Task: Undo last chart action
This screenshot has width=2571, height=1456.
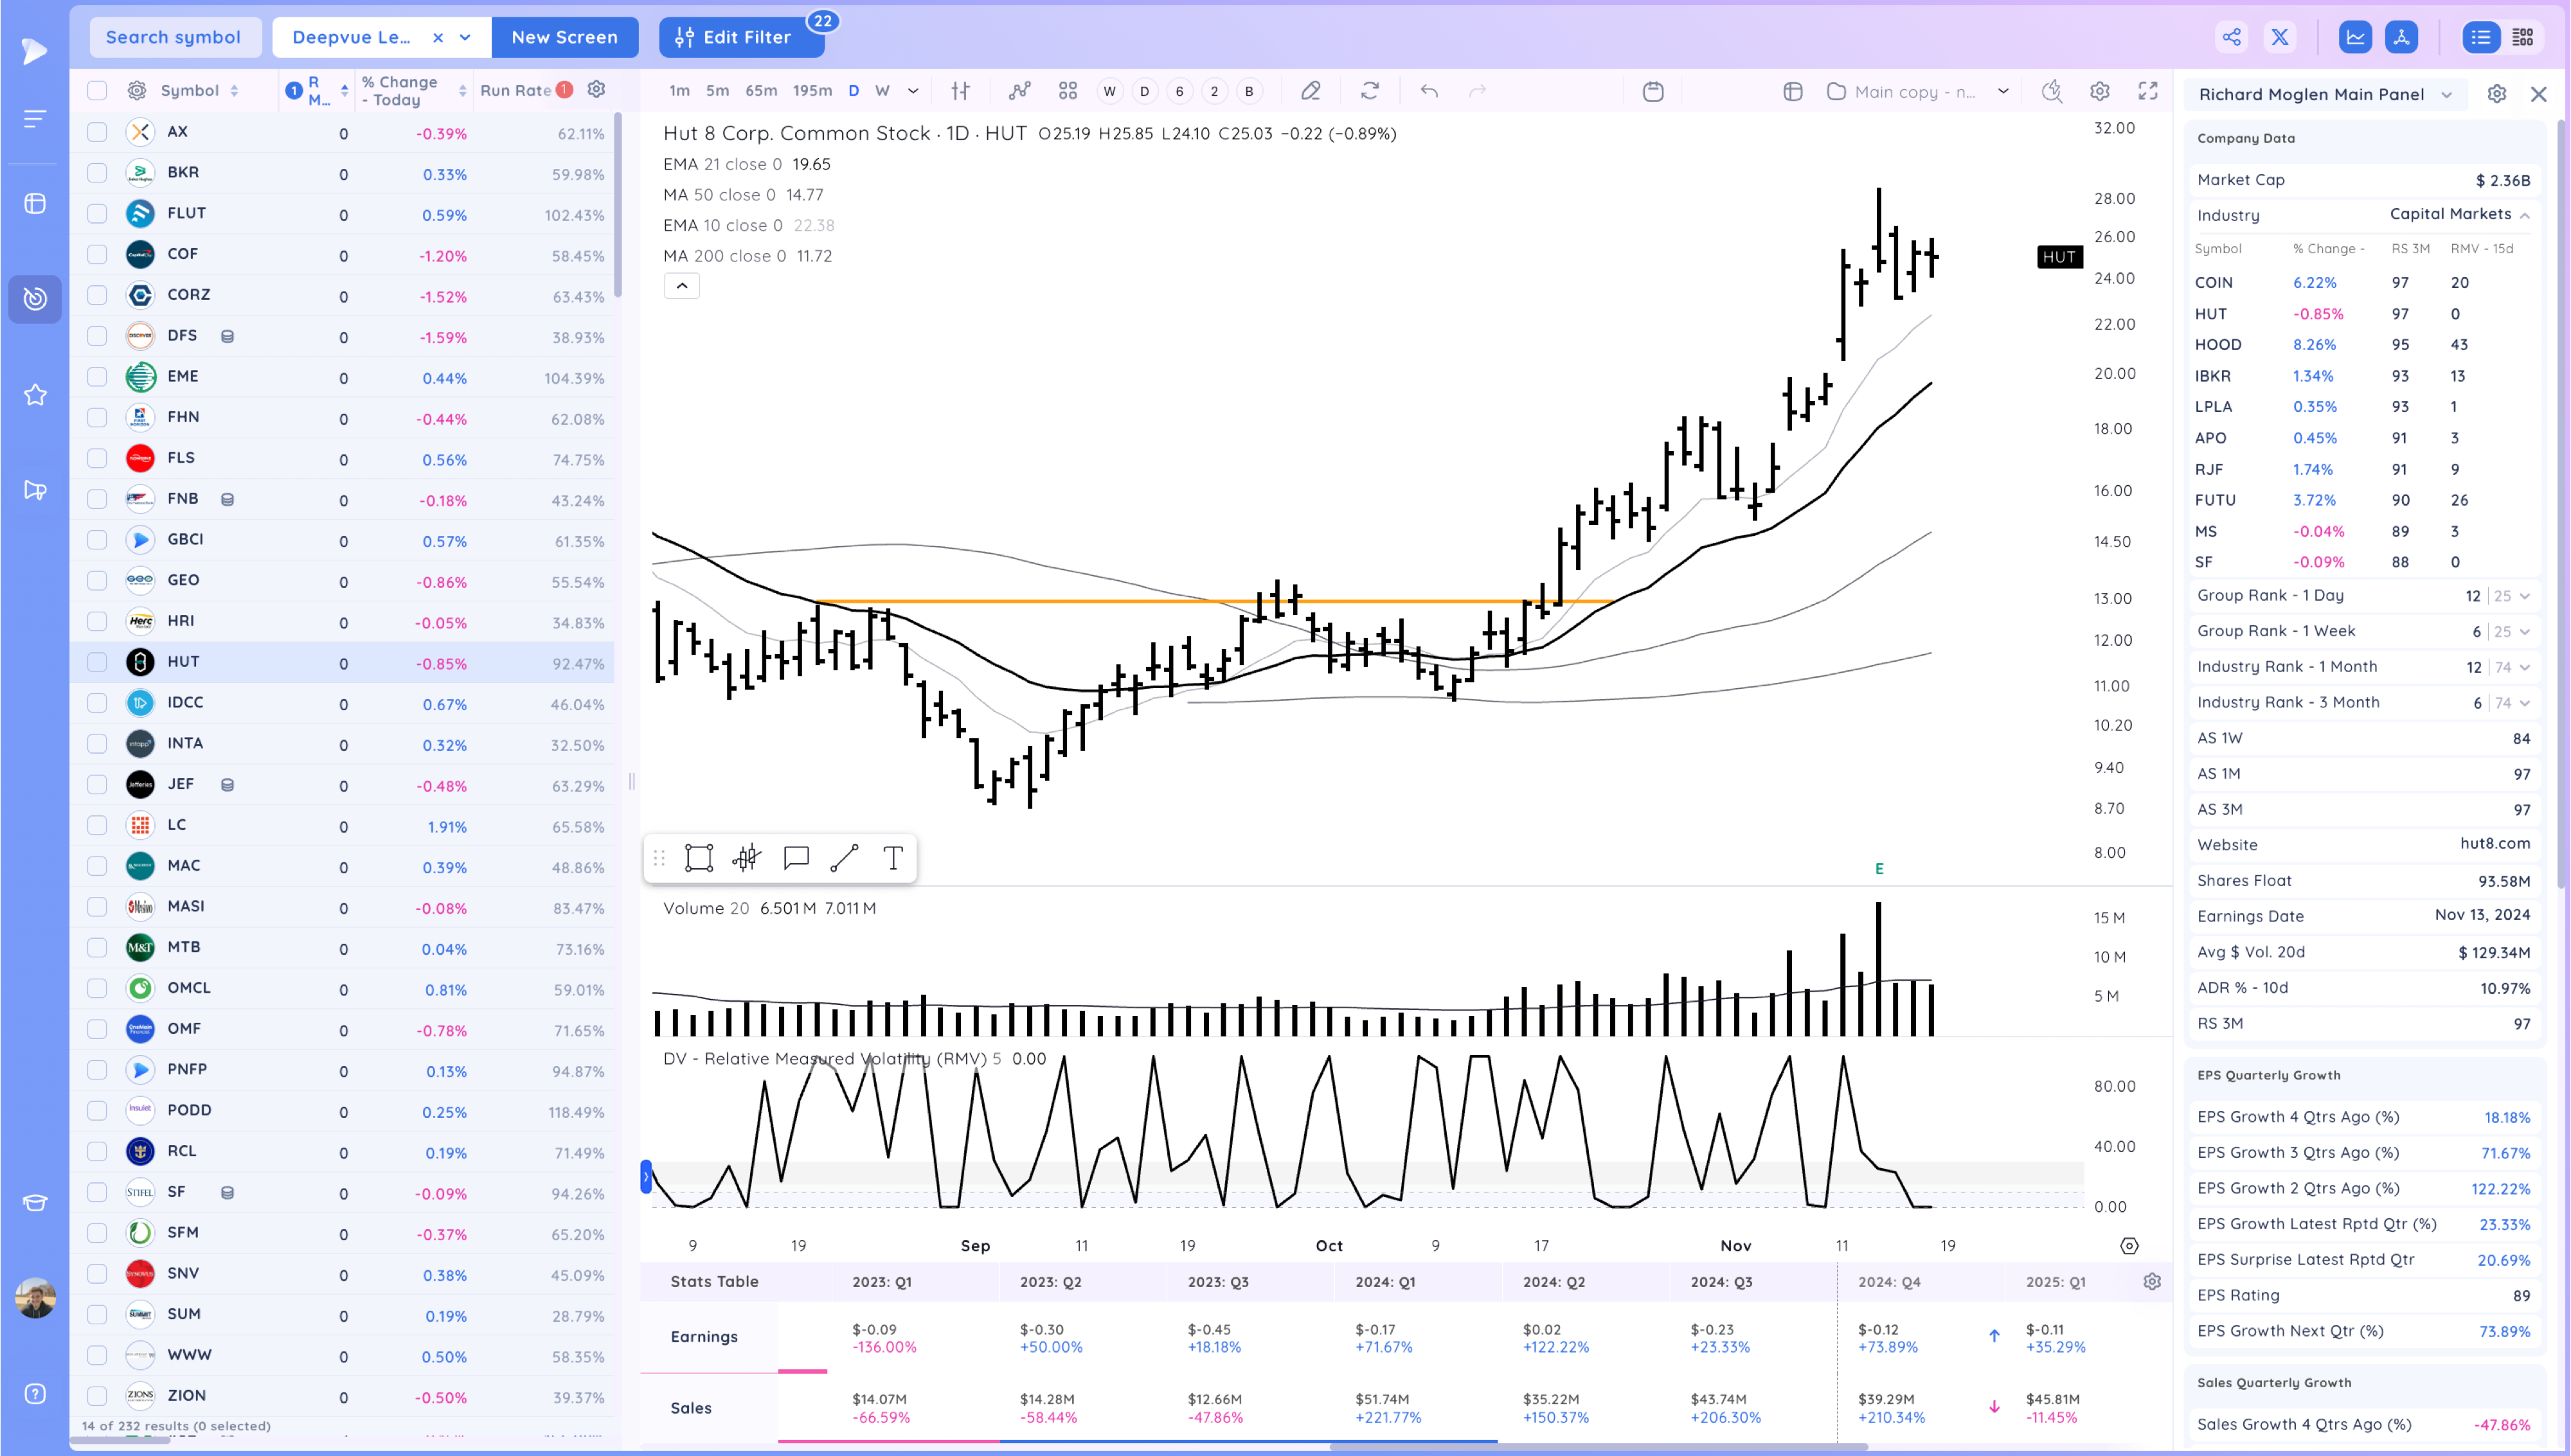Action: 1429,91
